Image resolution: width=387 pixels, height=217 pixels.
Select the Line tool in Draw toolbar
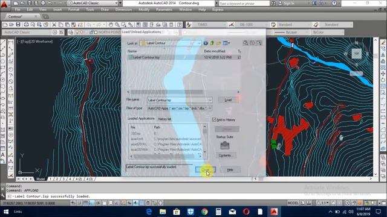[3, 42]
